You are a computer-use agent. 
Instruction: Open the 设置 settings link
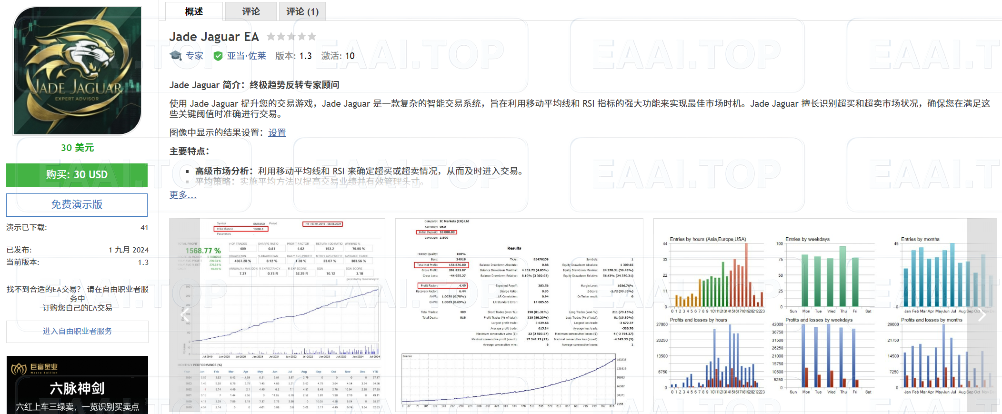pos(277,132)
